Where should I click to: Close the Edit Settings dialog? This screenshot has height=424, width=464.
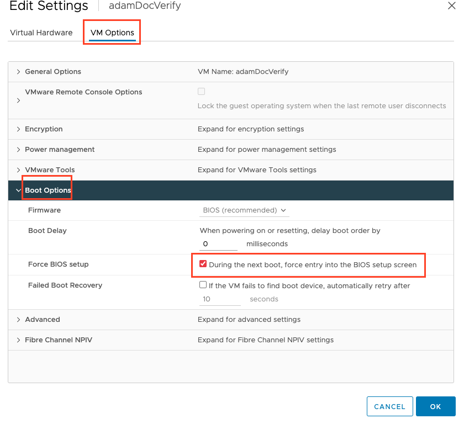(x=451, y=6)
